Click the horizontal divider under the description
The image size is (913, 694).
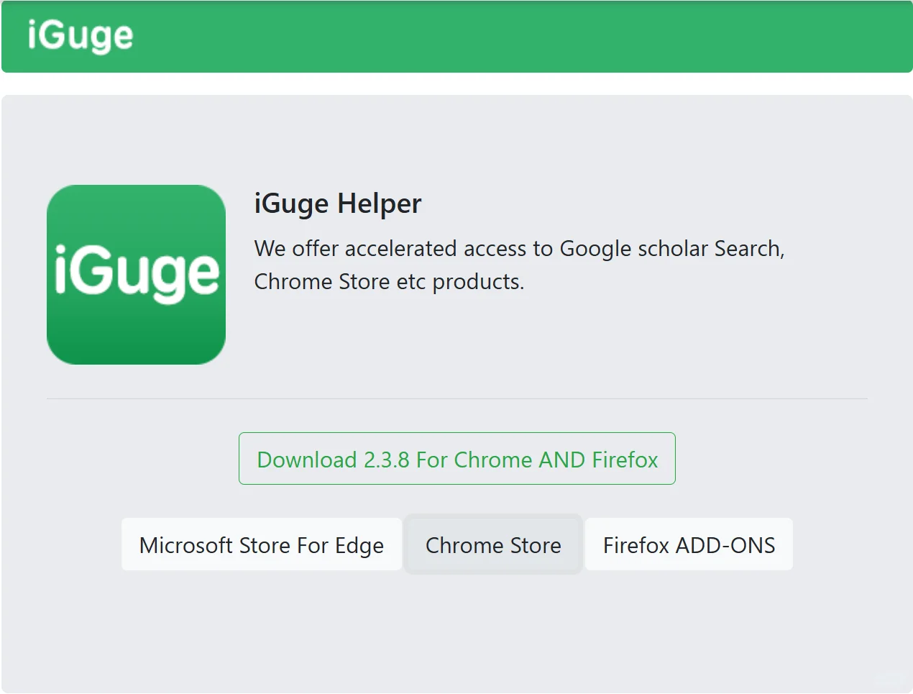(456, 398)
